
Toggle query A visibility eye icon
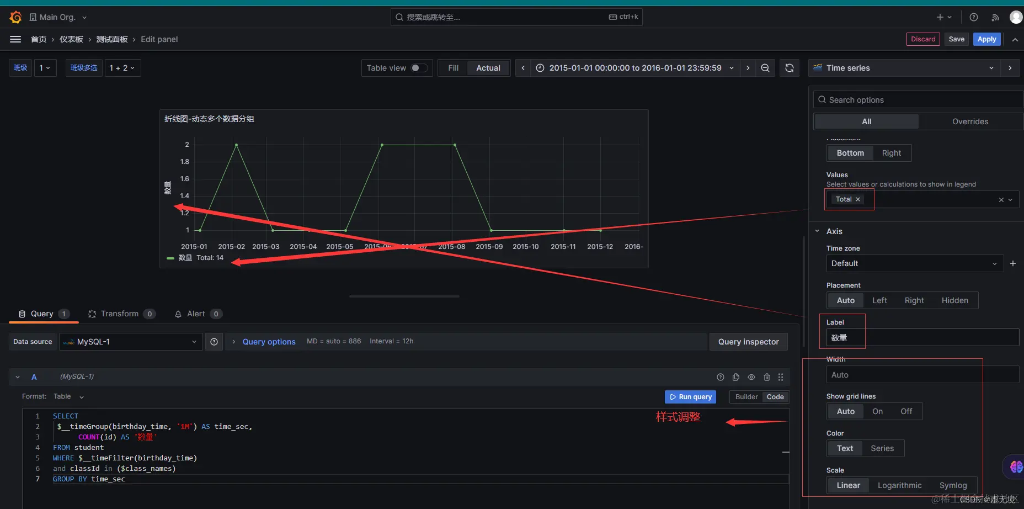pyautogui.click(x=751, y=377)
